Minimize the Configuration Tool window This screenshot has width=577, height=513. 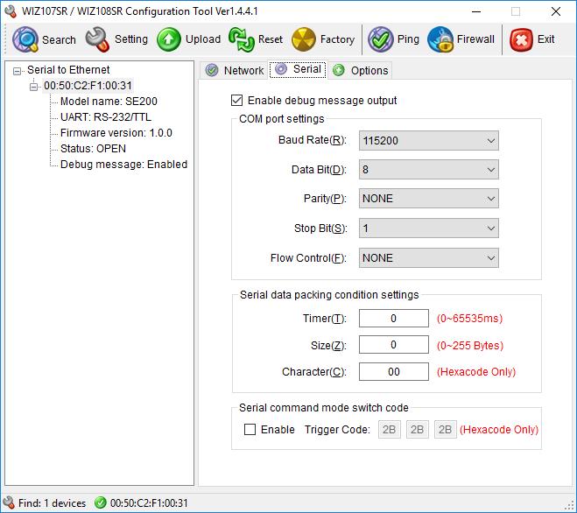point(476,11)
